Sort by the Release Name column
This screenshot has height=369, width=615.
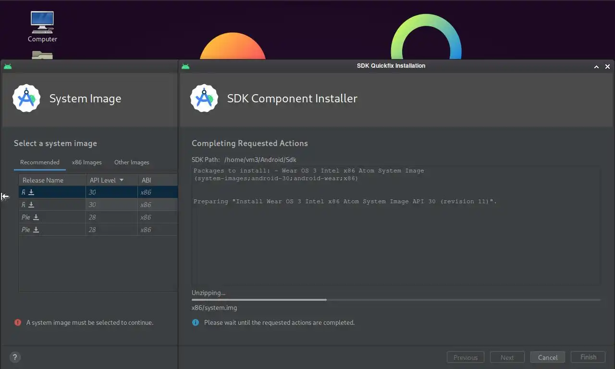pos(52,180)
